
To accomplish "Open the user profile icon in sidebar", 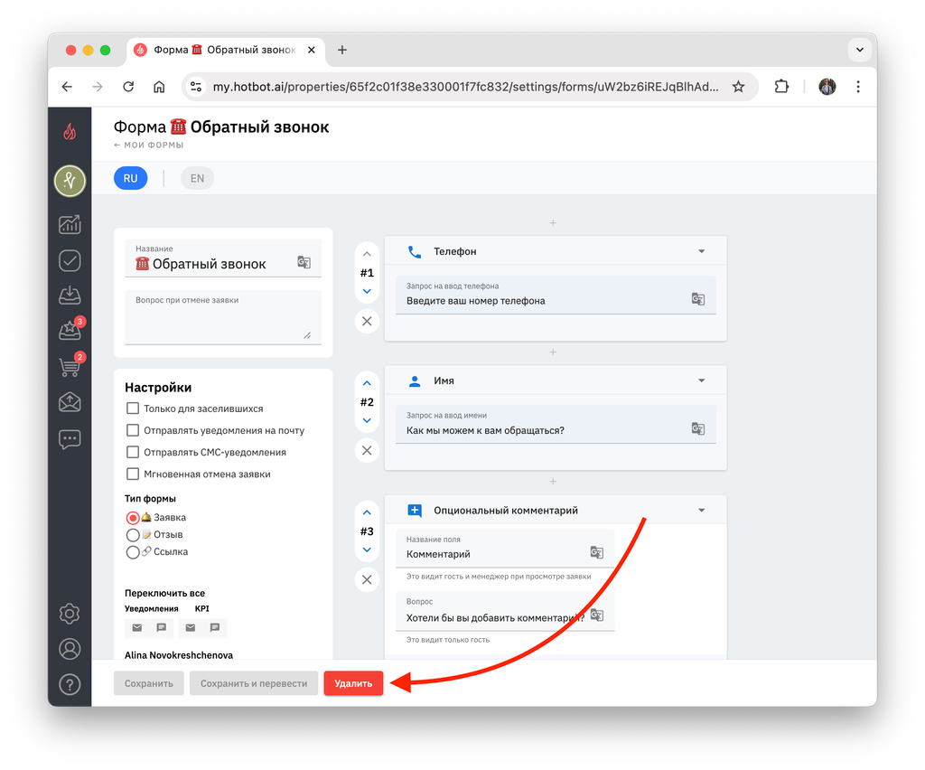I will tap(70, 649).
